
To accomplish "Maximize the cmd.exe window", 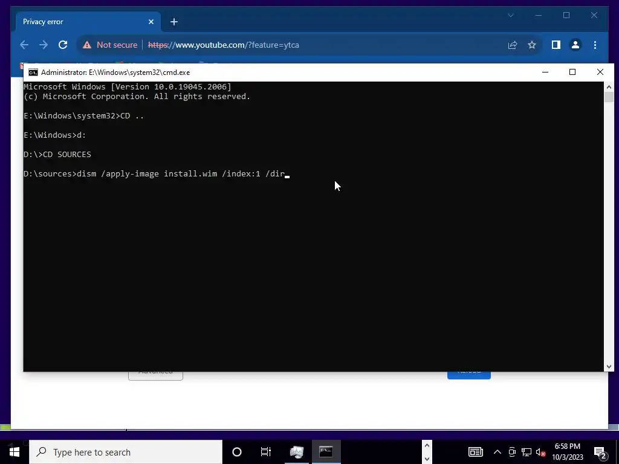I will pyautogui.click(x=572, y=72).
